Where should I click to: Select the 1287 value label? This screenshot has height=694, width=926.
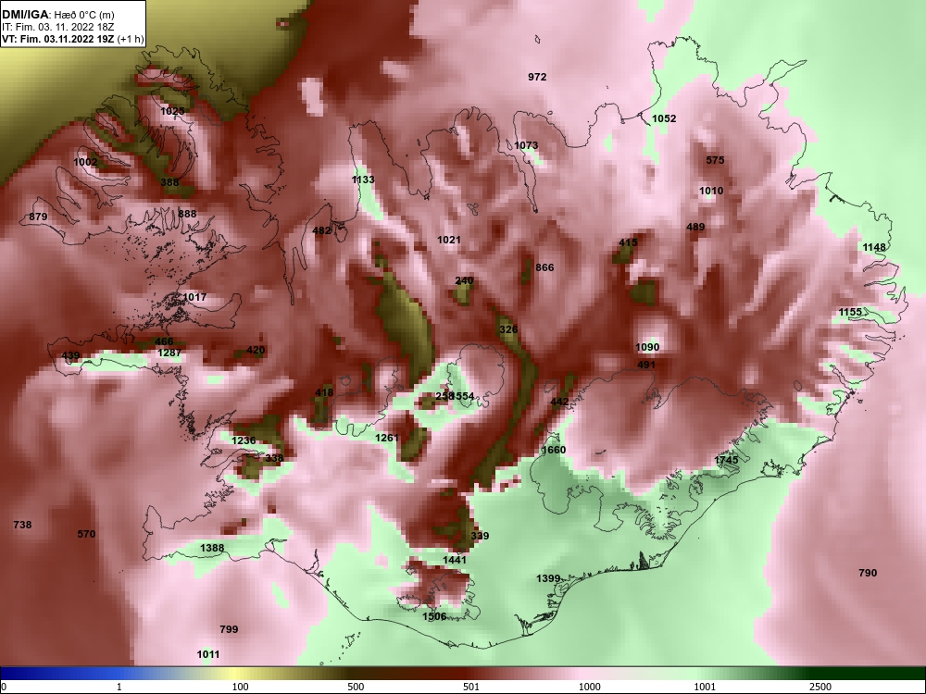[x=169, y=353]
